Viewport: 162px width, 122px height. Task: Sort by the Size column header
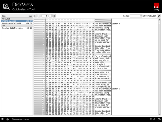pos(28,16)
